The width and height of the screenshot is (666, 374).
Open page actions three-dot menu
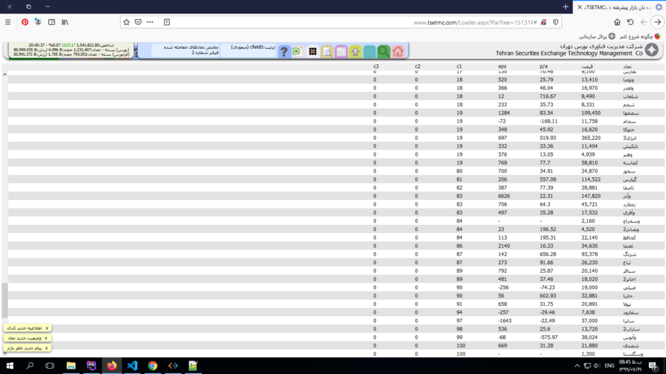click(x=150, y=21)
